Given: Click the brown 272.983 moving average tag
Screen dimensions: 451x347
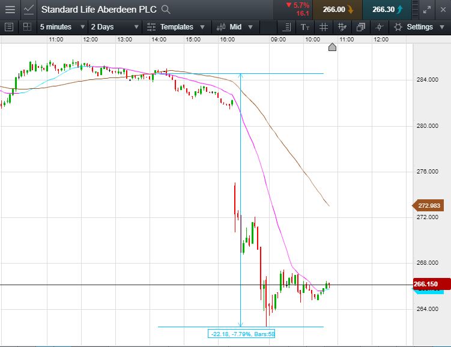Looking at the screenshot, I should click(428, 205).
